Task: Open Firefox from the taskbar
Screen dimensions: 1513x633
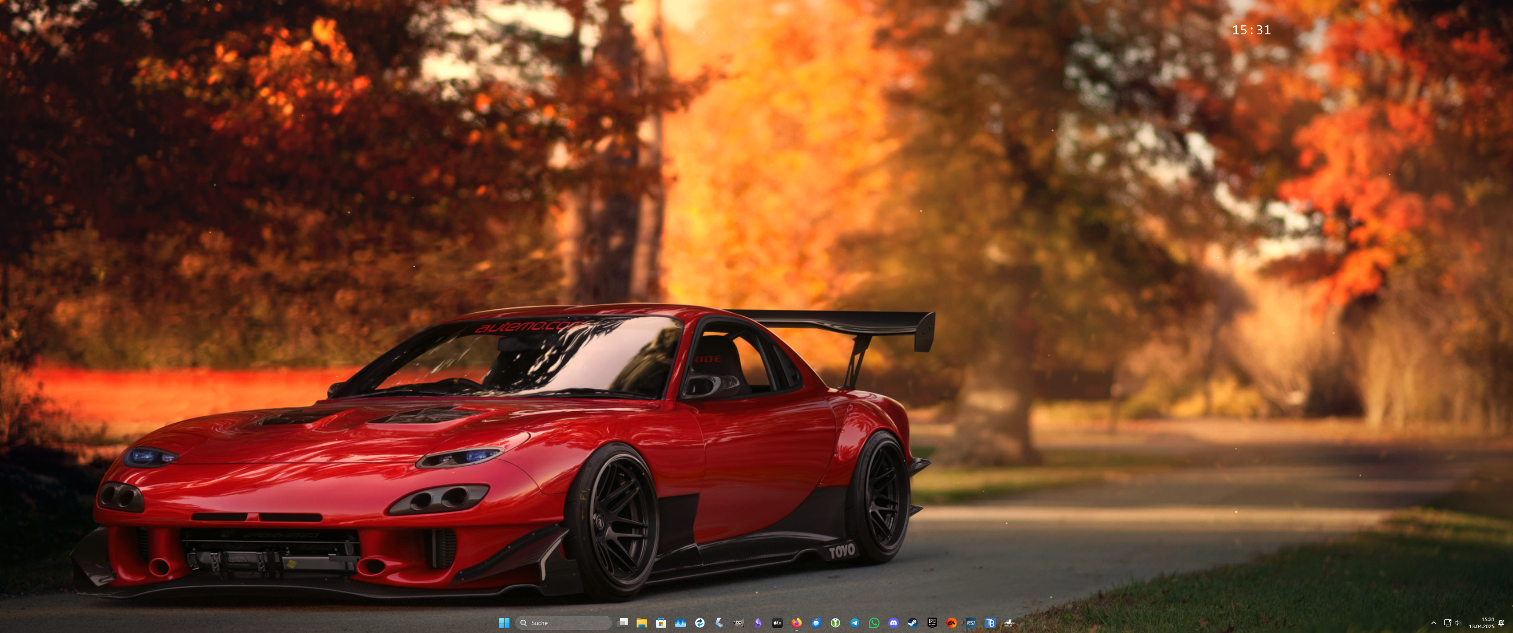Action: click(x=797, y=624)
